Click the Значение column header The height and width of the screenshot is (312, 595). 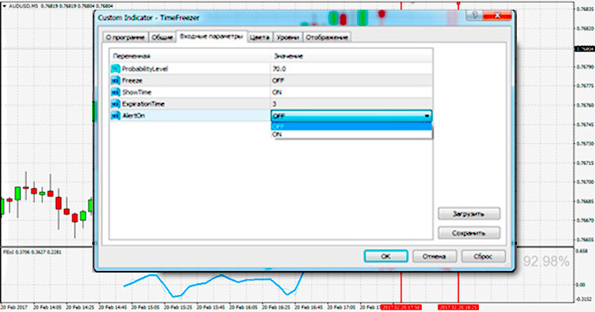tap(351, 57)
